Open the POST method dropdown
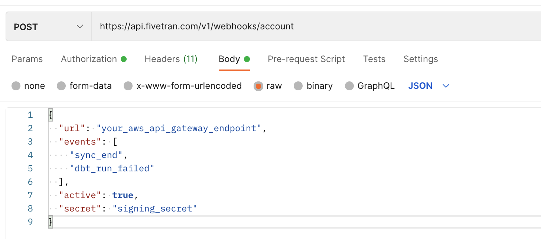This screenshot has width=541, height=239. coord(49,27)
